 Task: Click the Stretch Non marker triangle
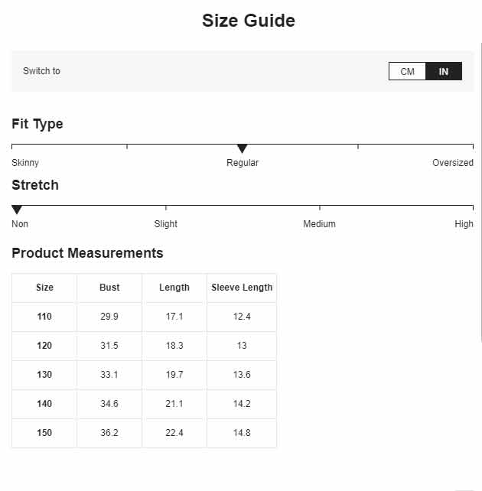[17, 210]
